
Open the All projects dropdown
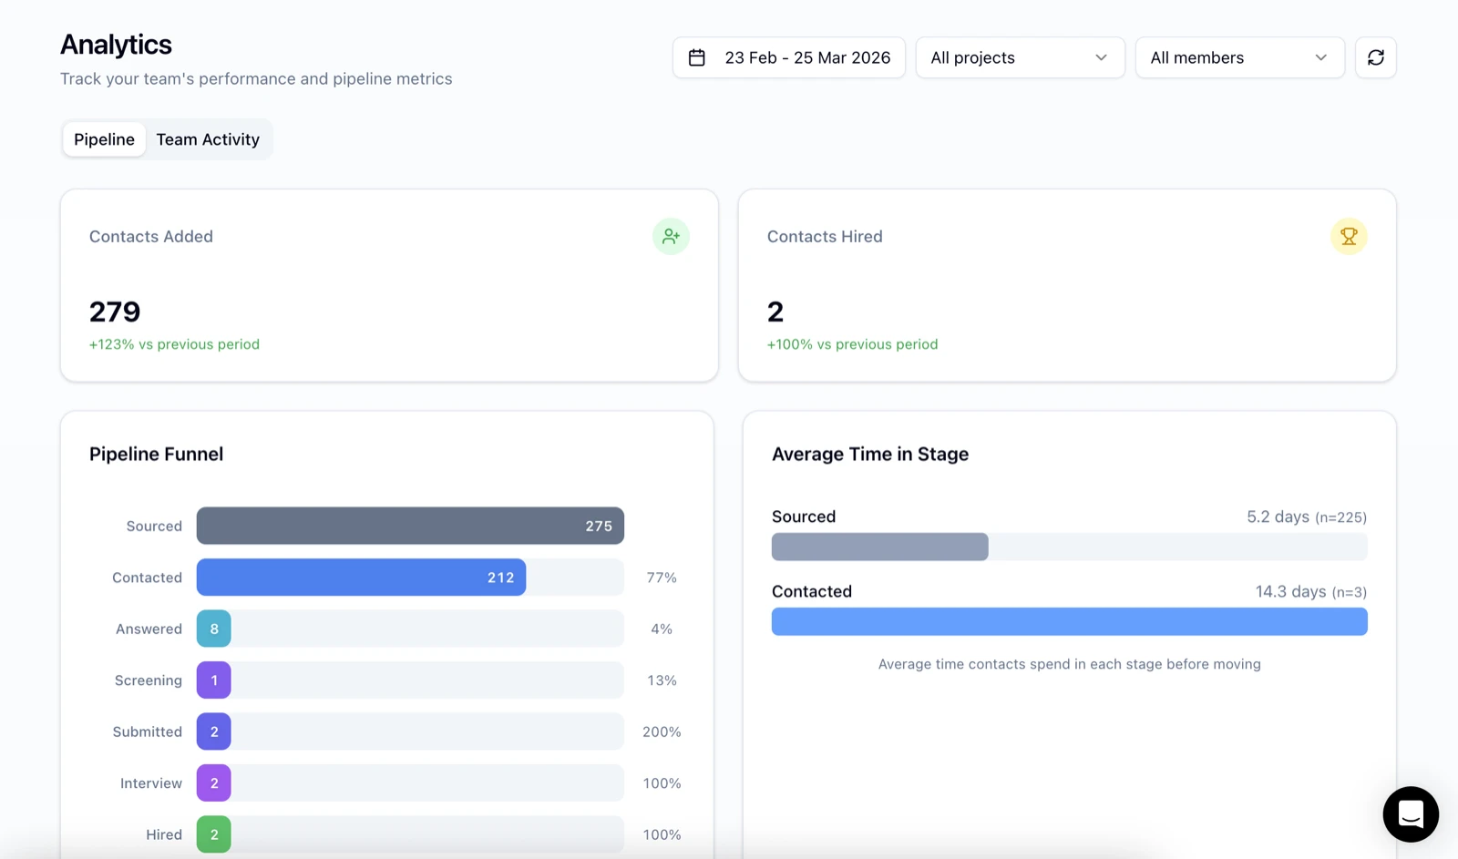point(1020,57)
